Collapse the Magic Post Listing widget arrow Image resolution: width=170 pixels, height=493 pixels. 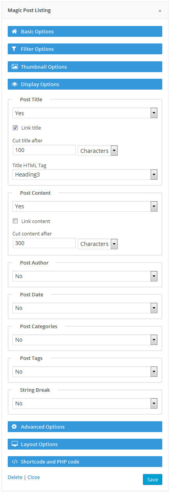click(x=160, y=10)
